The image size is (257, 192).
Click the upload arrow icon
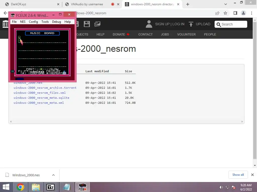point(191,24)
